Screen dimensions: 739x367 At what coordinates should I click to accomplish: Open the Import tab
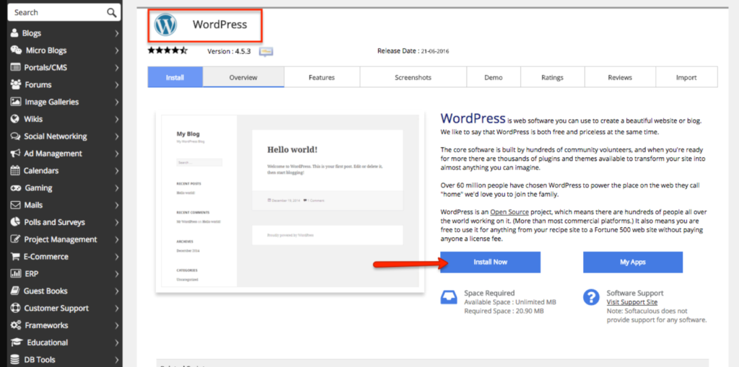tap(686, 77)
